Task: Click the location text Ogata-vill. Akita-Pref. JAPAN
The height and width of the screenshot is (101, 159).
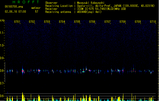Action: tap(99, 6)
